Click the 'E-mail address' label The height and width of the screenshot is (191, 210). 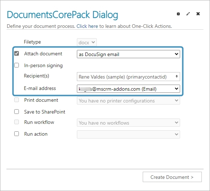point(40,88)
